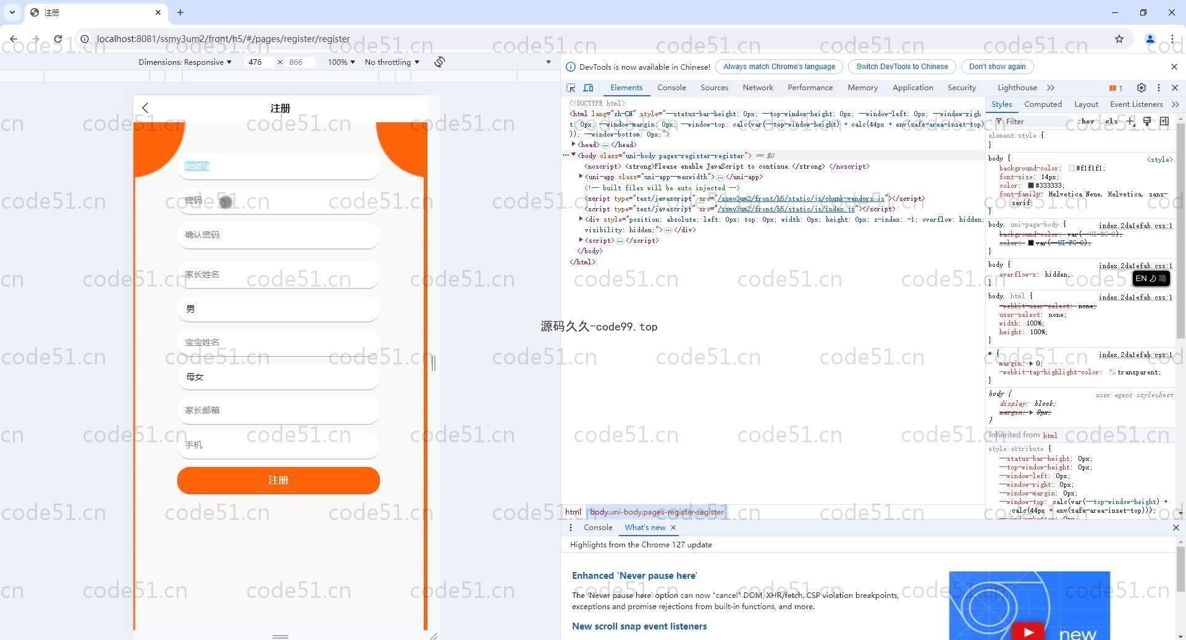Click Switch DevTools to Chinese button
This screenshot has width=1186, height=640.
(902, 67)
